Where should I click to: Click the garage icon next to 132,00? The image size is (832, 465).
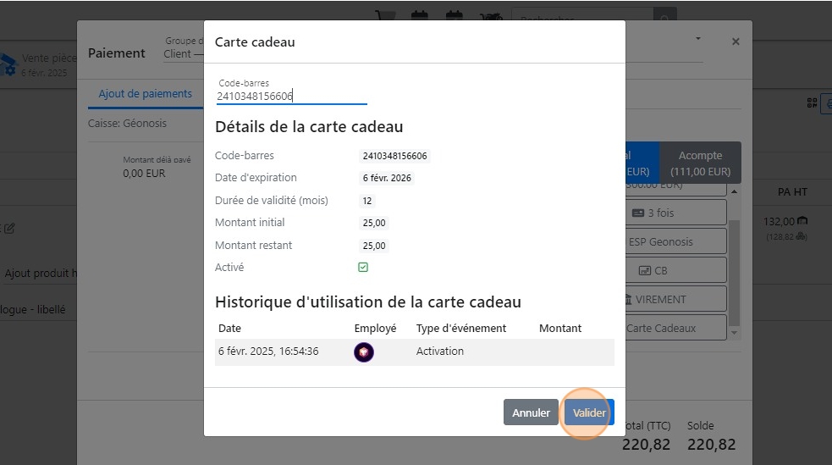point(802,220)
